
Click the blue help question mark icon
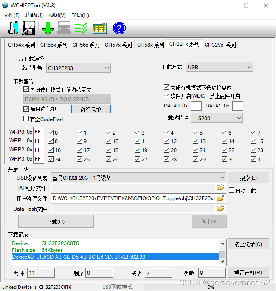(x=119, y=28)
